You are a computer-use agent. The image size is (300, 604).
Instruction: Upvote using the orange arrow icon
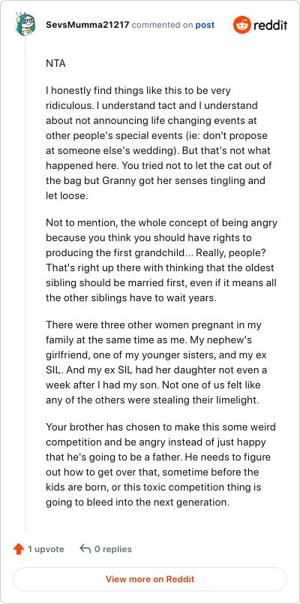click(19, 549)
